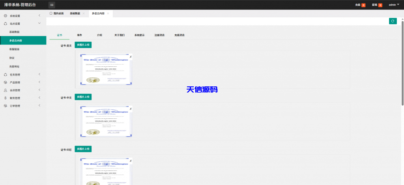Screen dimensions: 404x185
Task: Collapse the 站点设置 sidebar menu
Action: click(39, 24)
